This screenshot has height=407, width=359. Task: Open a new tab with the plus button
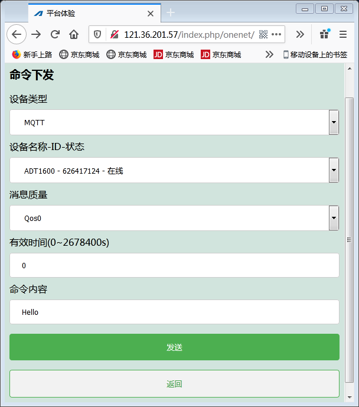(171, 12)
